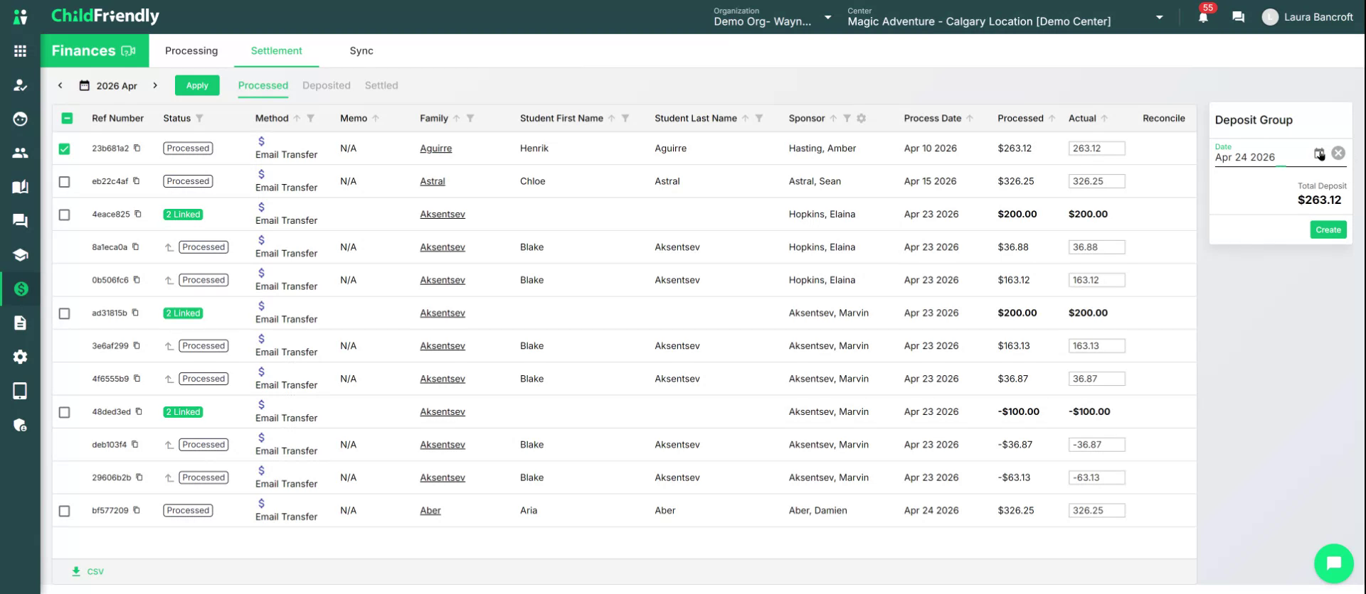Filter the Student Last Name column

tap(759, 119)
